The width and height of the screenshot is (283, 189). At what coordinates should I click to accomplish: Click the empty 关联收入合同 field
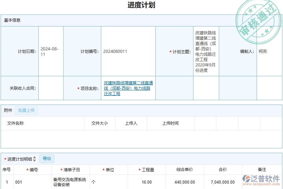51,89
